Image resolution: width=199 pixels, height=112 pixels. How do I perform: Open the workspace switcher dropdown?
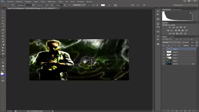click(x=185, y=5)
